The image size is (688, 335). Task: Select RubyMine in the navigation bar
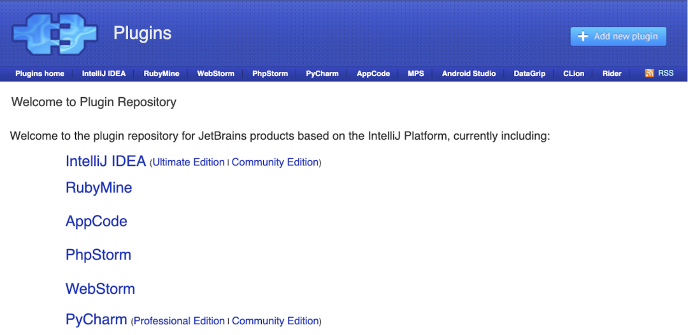tap(161, 74)
